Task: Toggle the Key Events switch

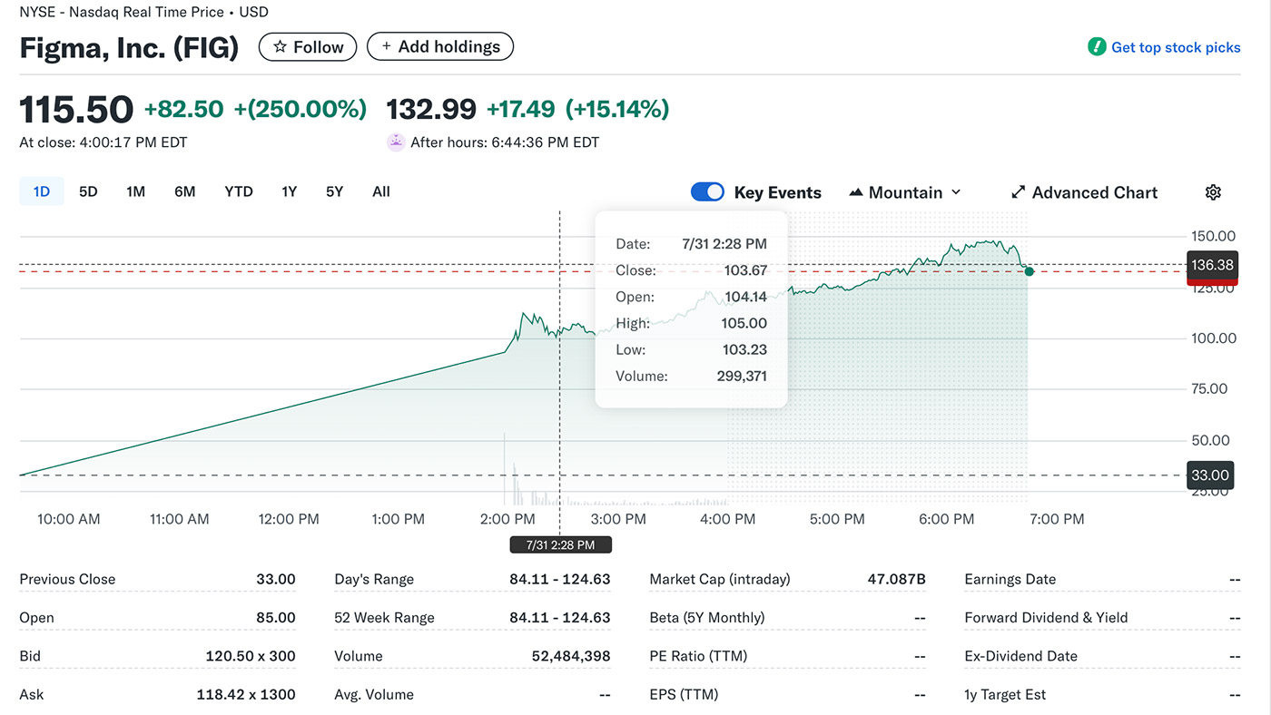Action: 708,192
